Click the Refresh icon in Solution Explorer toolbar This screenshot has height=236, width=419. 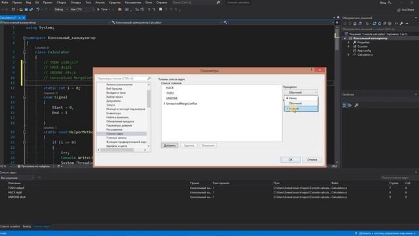tap(380, 24)
